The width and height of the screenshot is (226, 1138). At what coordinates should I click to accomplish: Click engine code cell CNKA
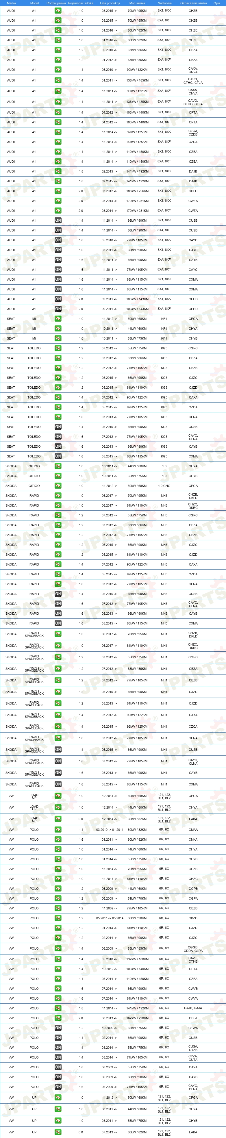(x=193, y=839)
